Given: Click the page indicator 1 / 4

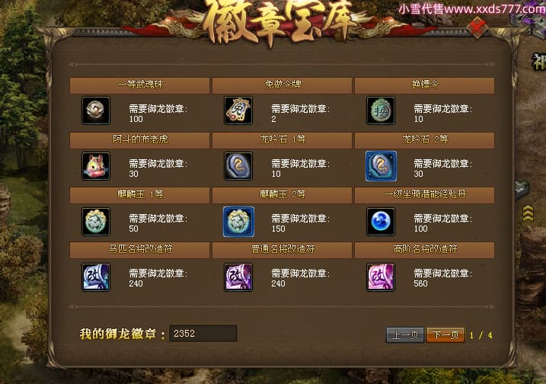Looking at the screenshot, I should click(x=481, y=335).
